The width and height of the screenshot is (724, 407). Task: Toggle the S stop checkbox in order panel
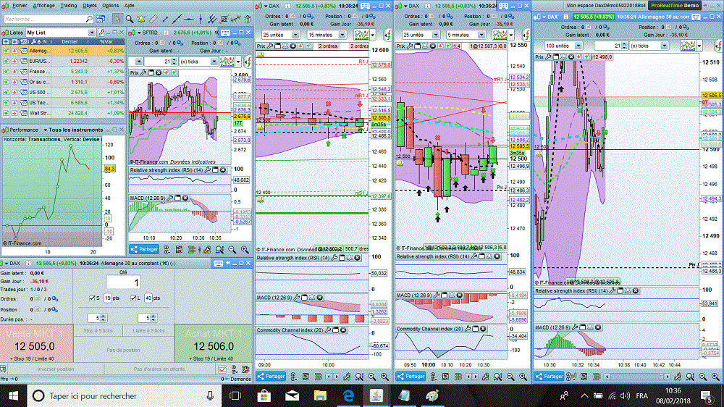pyautogui.click(x=91, y=298)
